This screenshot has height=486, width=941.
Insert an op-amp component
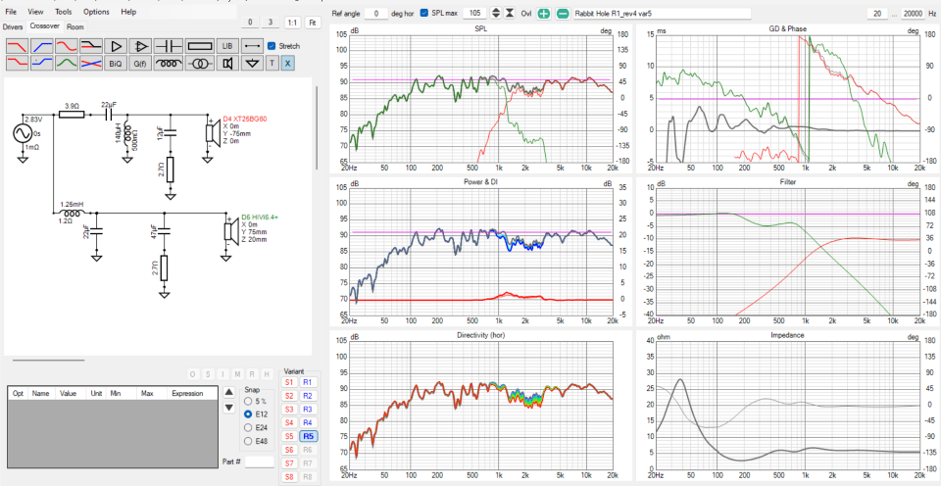[140, 46]
